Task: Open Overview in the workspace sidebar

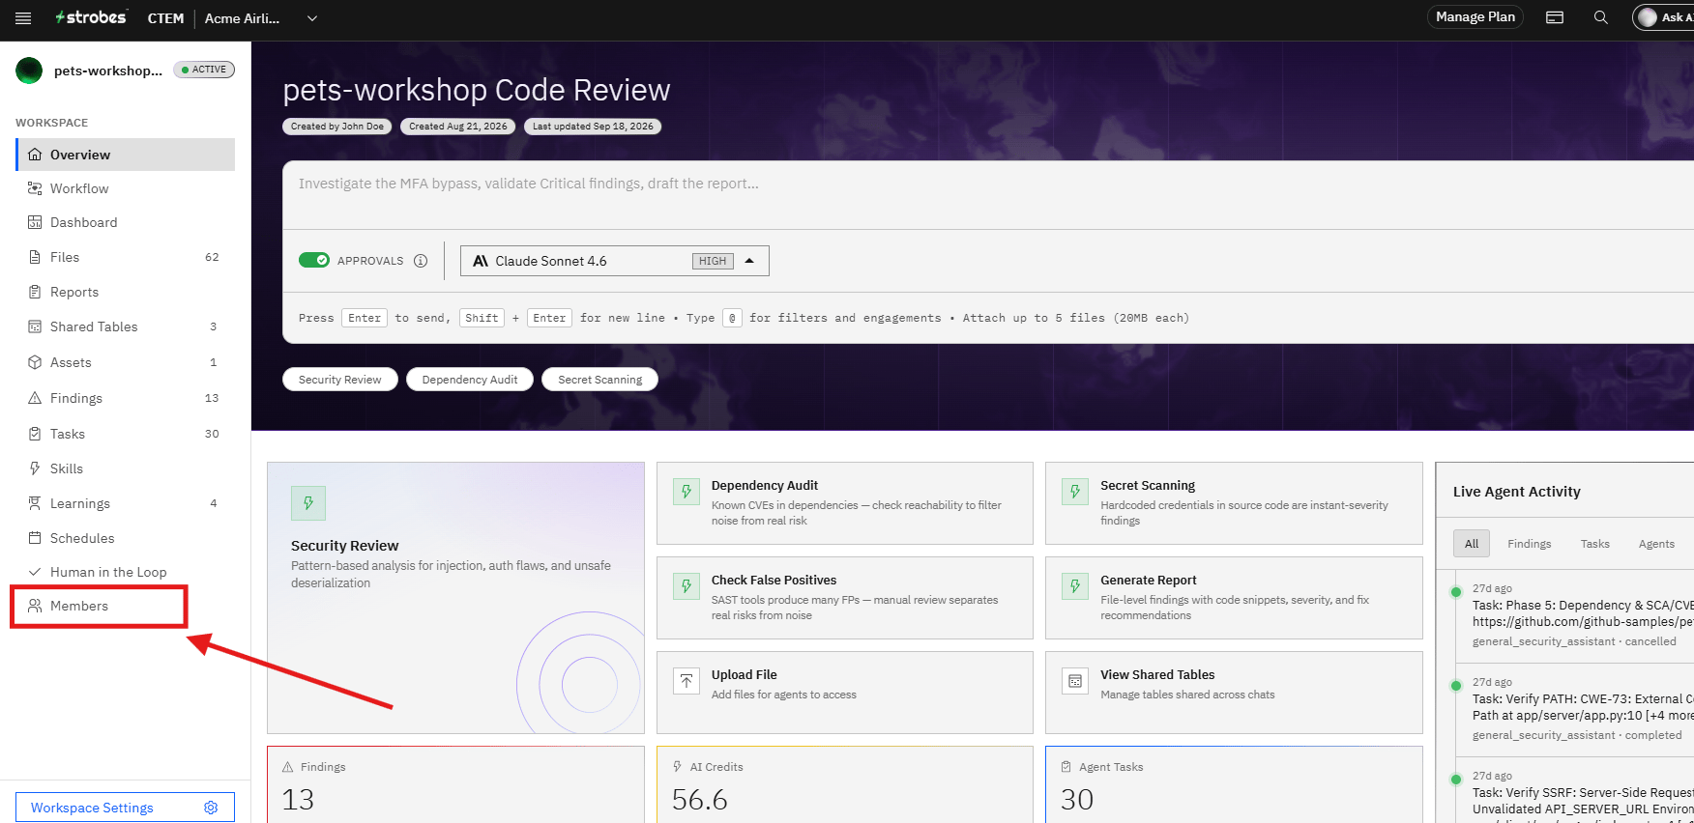Action: 126,155
